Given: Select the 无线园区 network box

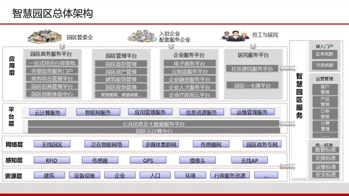Looking at the screenshot, I should (x=52, y=144).
